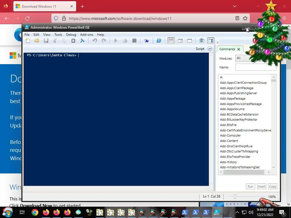Click the commands list scroll-down arrow
Viewport: 291px width, 218px height.
pos(274,167)
